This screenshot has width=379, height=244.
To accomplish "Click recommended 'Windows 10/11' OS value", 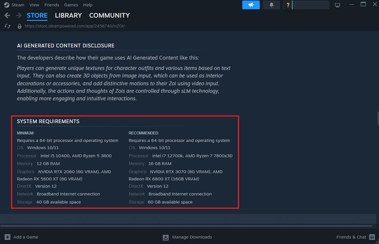I will coord(154,148).
